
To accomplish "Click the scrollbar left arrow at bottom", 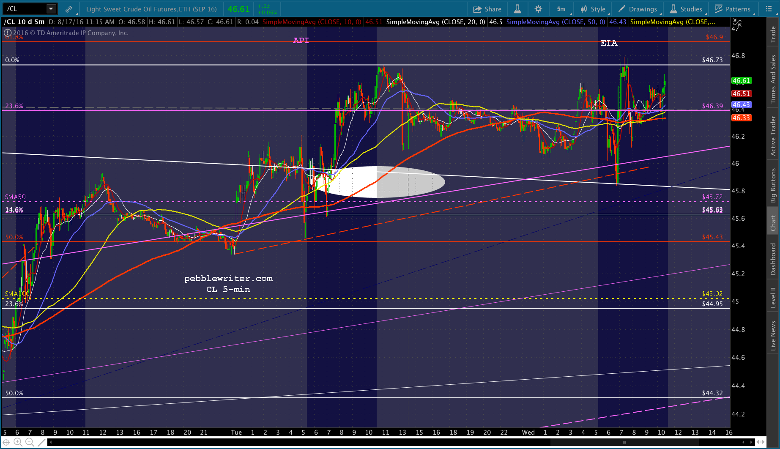I will pos(51,442).
